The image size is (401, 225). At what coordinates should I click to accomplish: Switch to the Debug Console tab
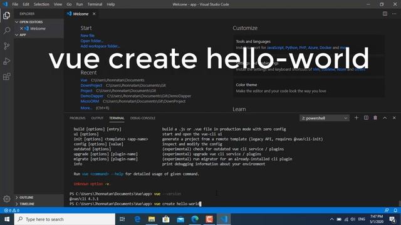(143, 118)
